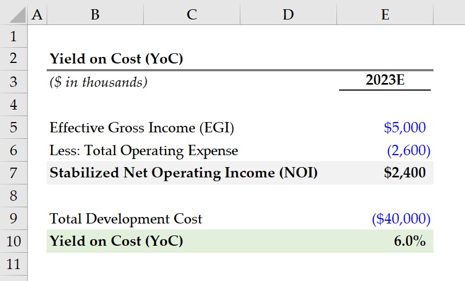Select column E header

[385, 15]
